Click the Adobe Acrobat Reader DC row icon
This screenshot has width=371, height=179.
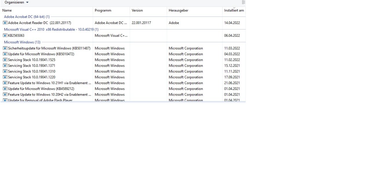click(x=5, y=23)
